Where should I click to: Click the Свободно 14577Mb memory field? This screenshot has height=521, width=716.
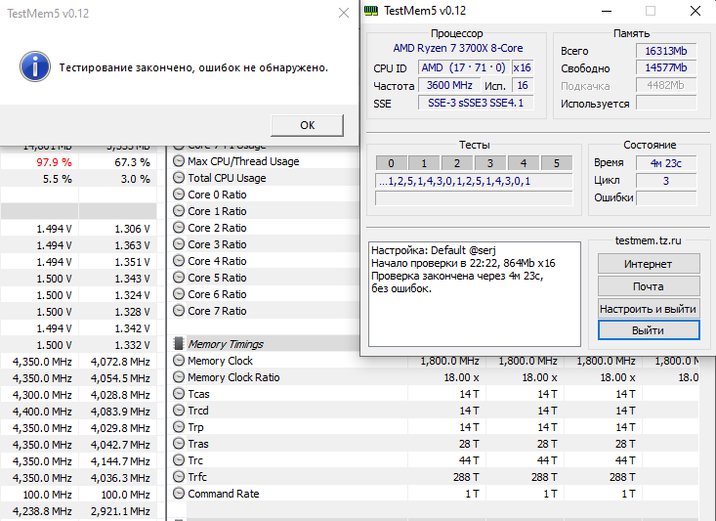[x=666, y=67]
